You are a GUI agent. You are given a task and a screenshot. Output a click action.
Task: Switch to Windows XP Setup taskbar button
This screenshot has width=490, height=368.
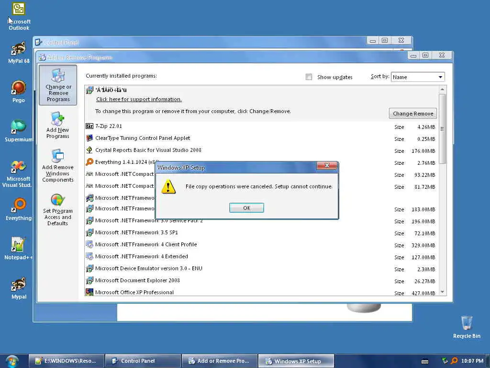(296, 361)
